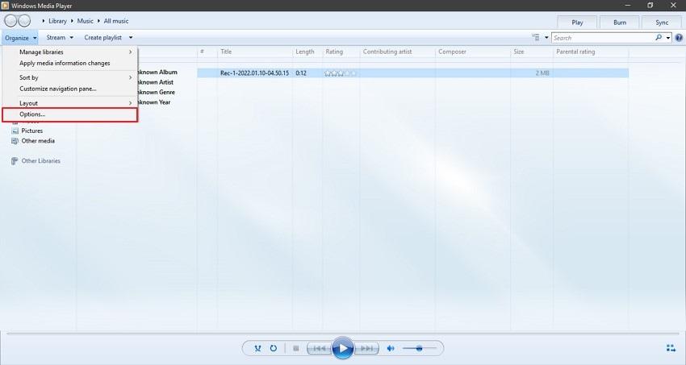Open the Sort by submenu
Image resolution: width=686 pixels, height=365 pixels.
[x=70, y=77]
